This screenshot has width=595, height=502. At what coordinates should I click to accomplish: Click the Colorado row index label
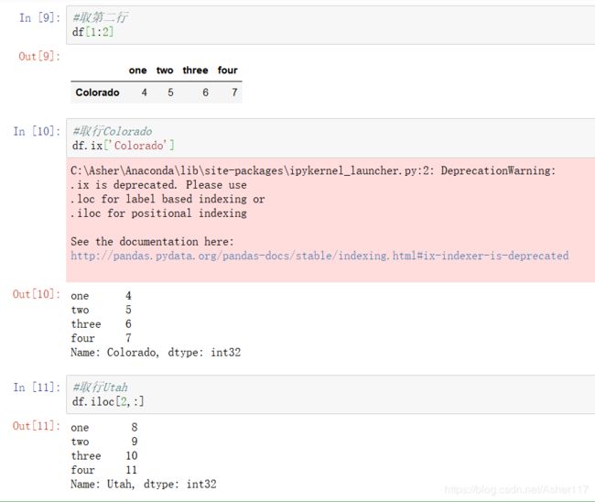(x=97, y=93)
